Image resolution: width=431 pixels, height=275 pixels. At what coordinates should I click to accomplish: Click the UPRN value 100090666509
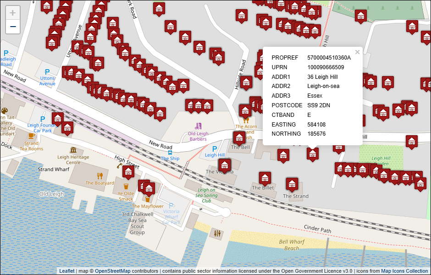pyautogui.click(x=326, y=67)
